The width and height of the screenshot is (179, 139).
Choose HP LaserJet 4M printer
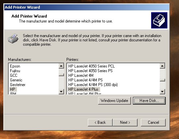(x=81, y=75)
